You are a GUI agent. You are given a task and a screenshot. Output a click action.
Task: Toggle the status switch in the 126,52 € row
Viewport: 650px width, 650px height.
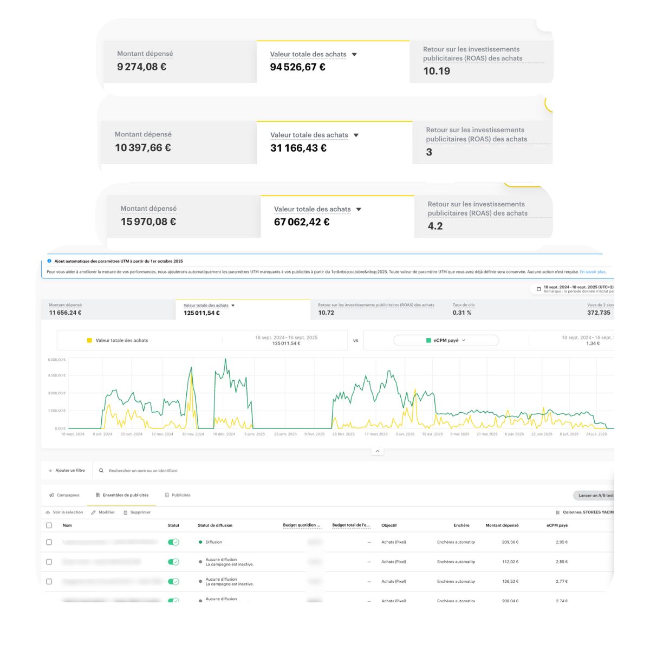[173, 581]
